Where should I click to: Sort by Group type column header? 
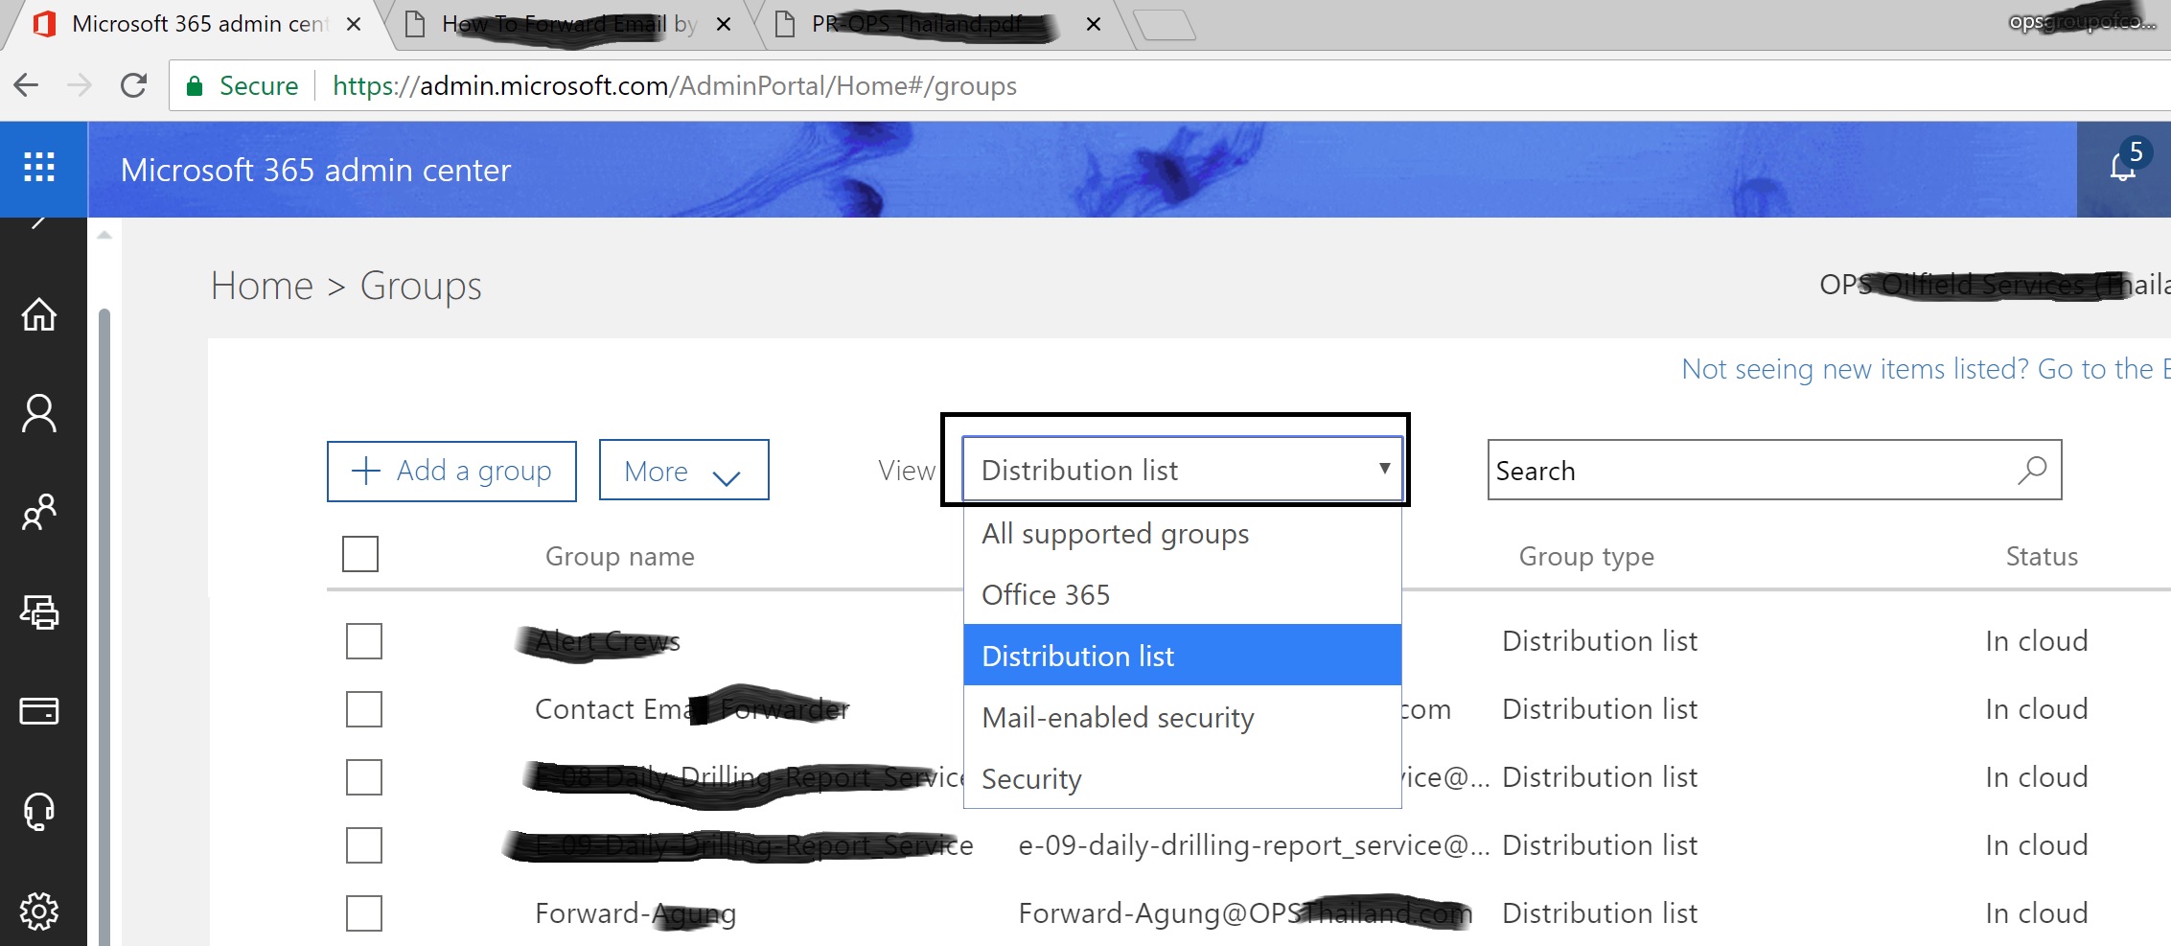click(1586, 556)
